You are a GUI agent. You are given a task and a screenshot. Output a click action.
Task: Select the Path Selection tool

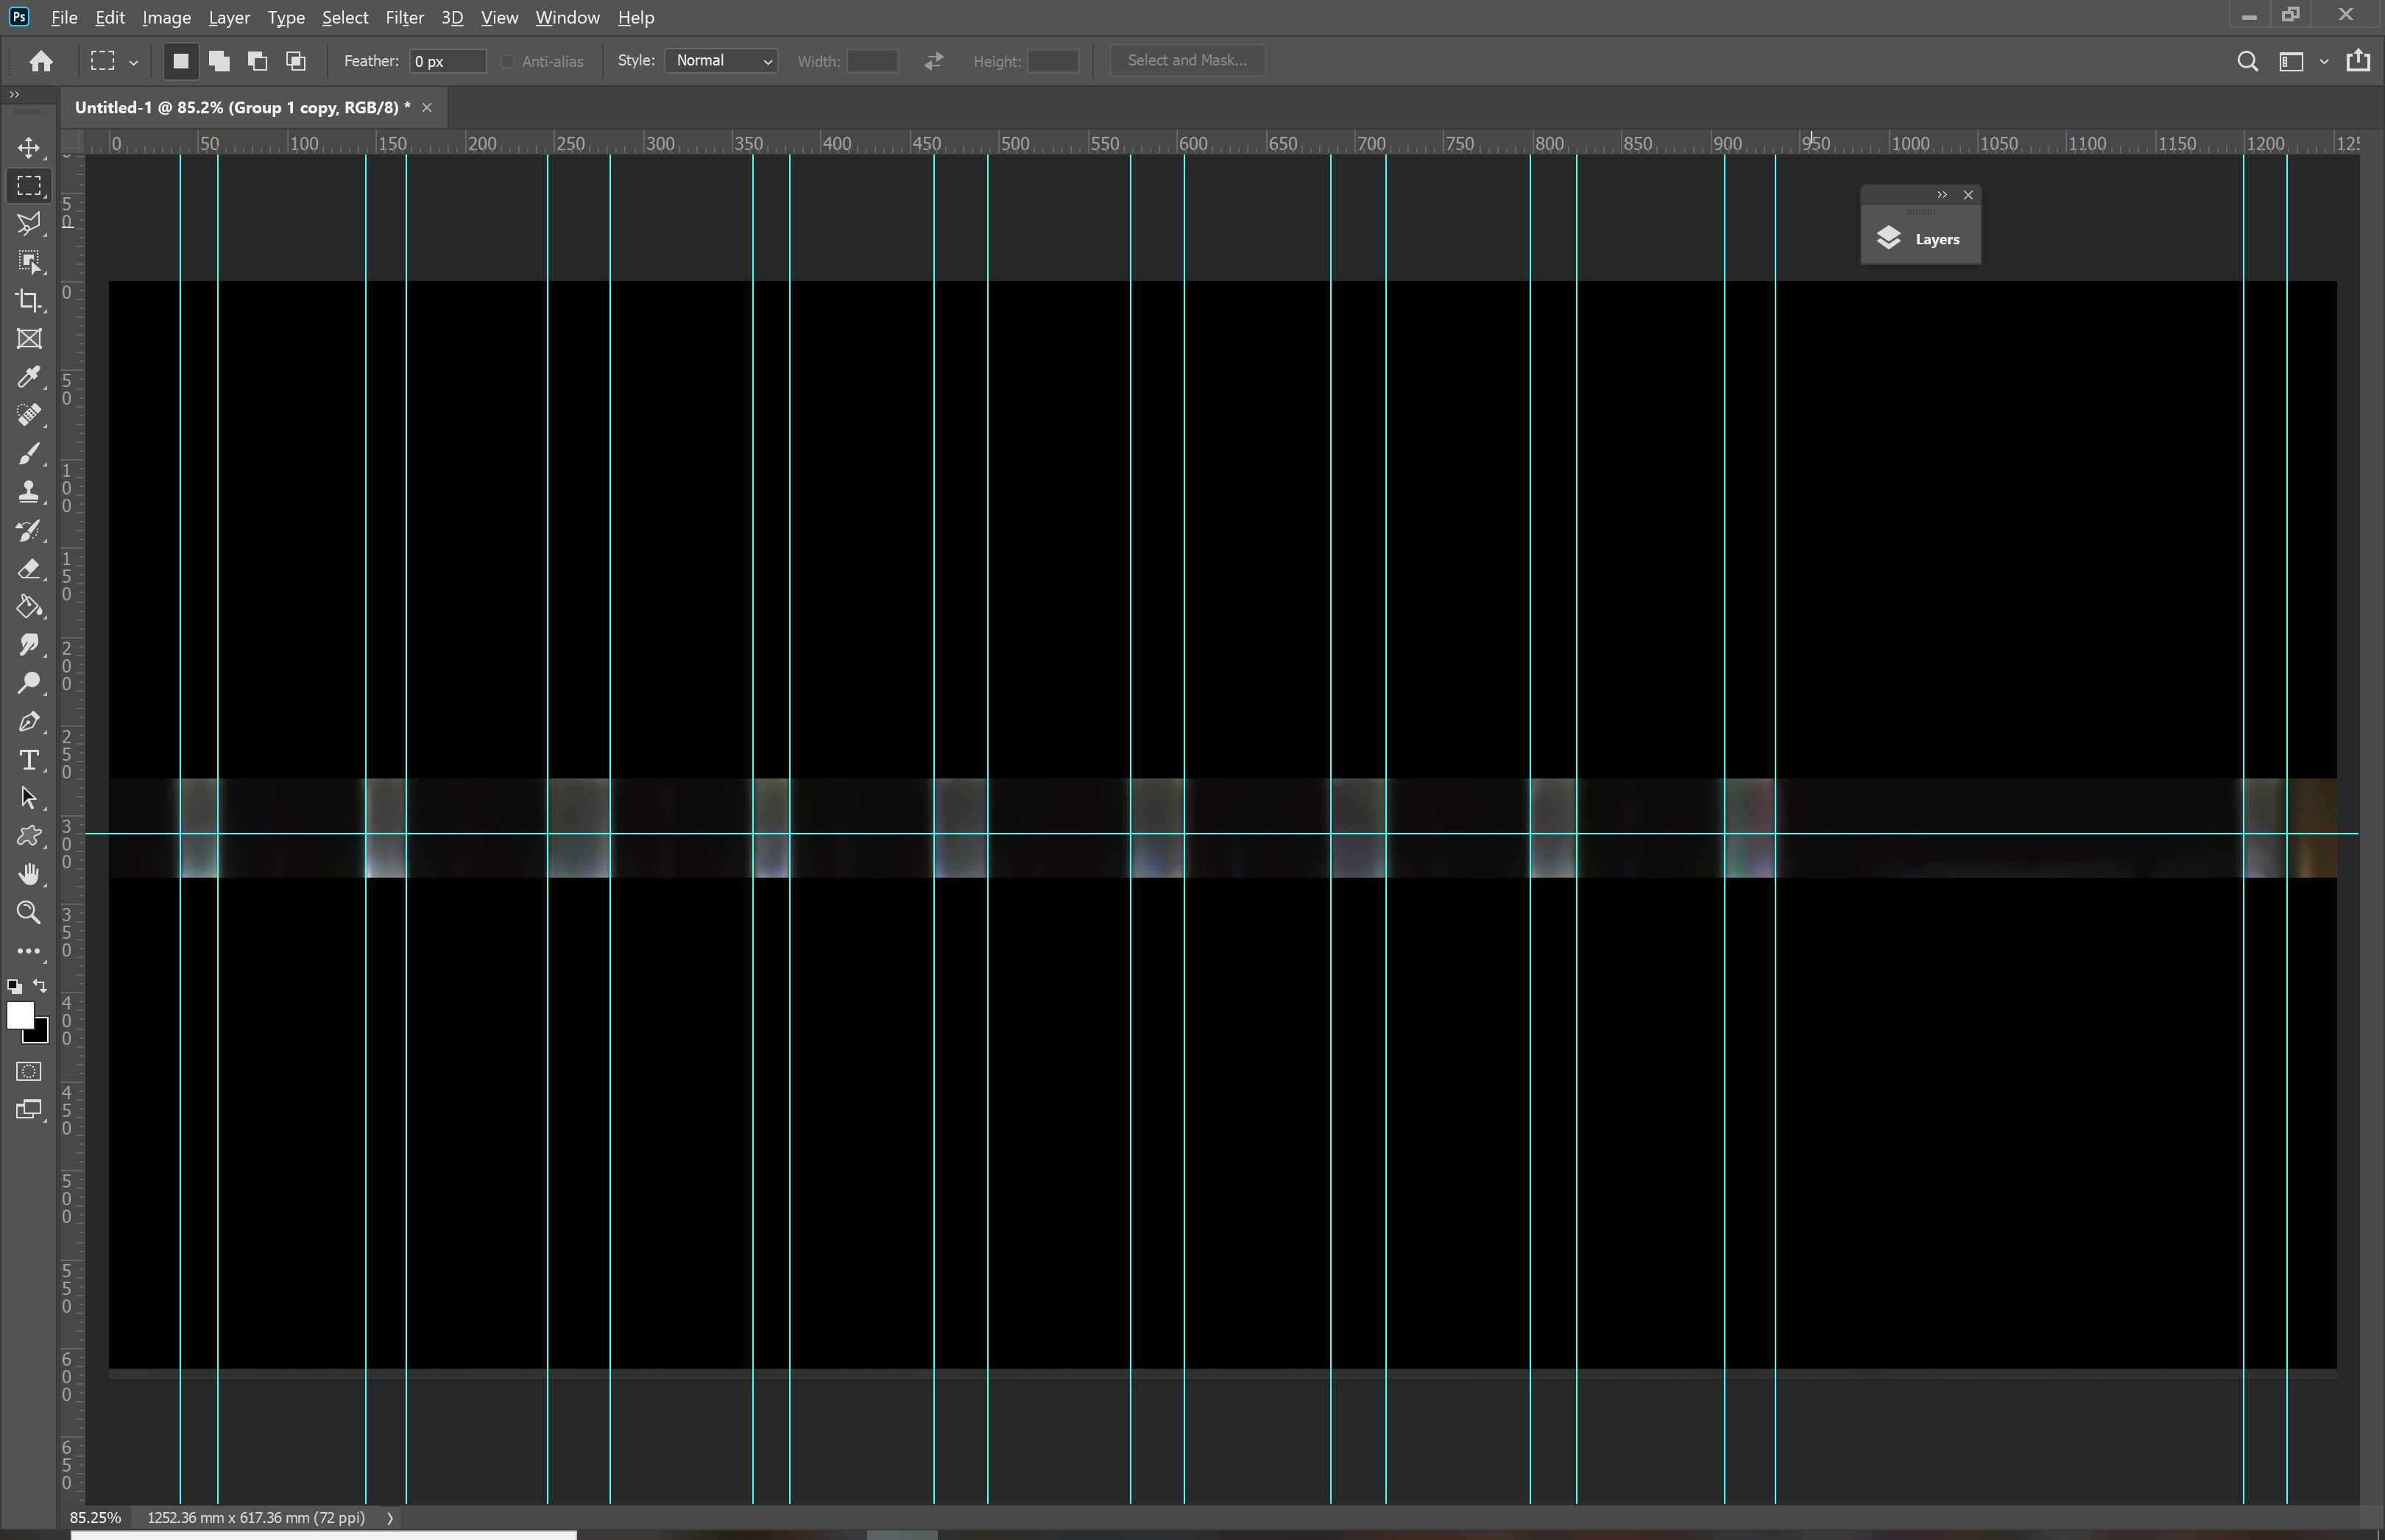29,798
